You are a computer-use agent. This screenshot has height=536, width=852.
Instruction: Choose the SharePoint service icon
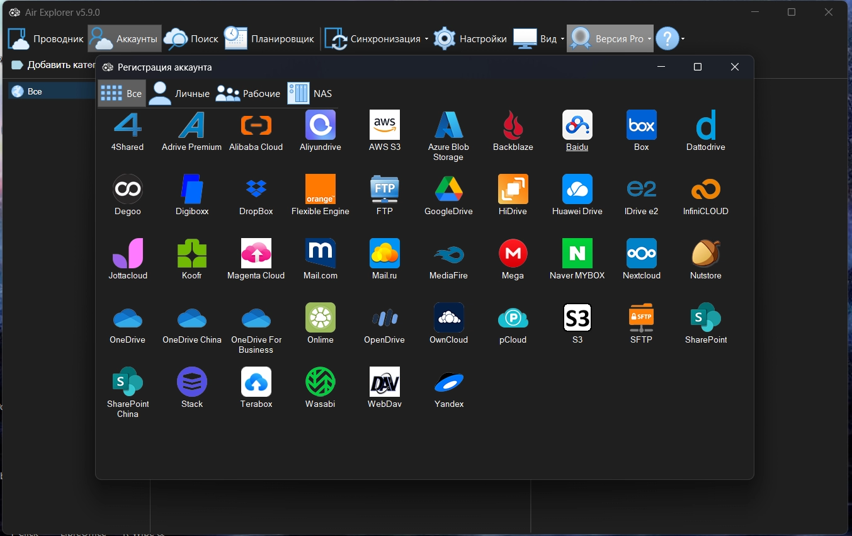click(706, 317)
